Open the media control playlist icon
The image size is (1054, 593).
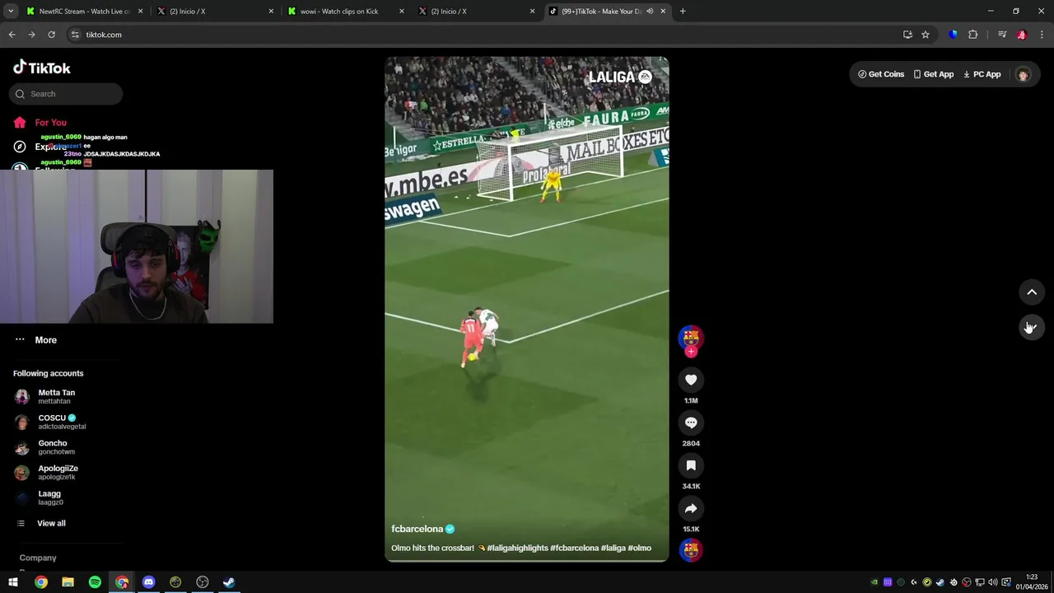[x=1002, y=35]
